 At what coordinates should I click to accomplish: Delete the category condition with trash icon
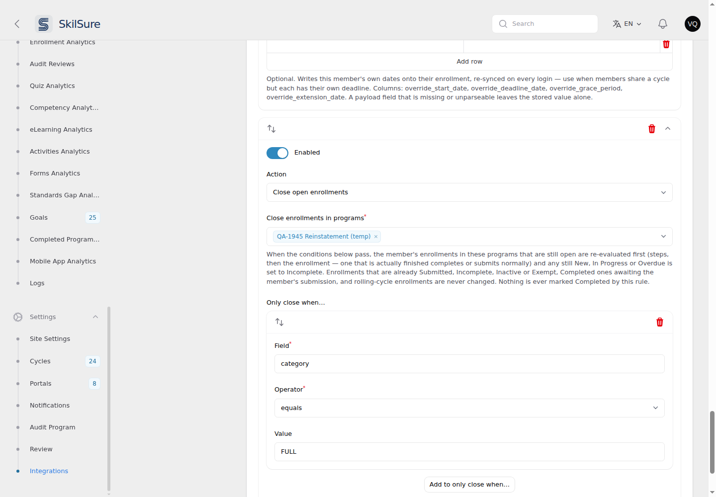pyautogui.click(x=660, y=322)
